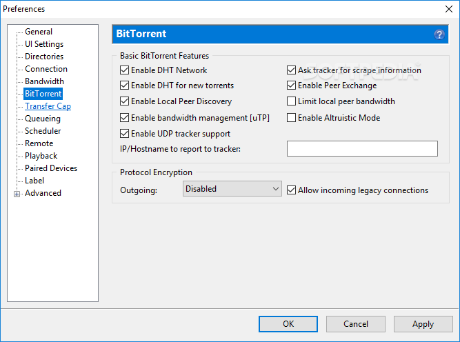Select UI Settings in the tree
This screenshot has width=460, height=342.
pyautogui.click(x=44, y=44)
